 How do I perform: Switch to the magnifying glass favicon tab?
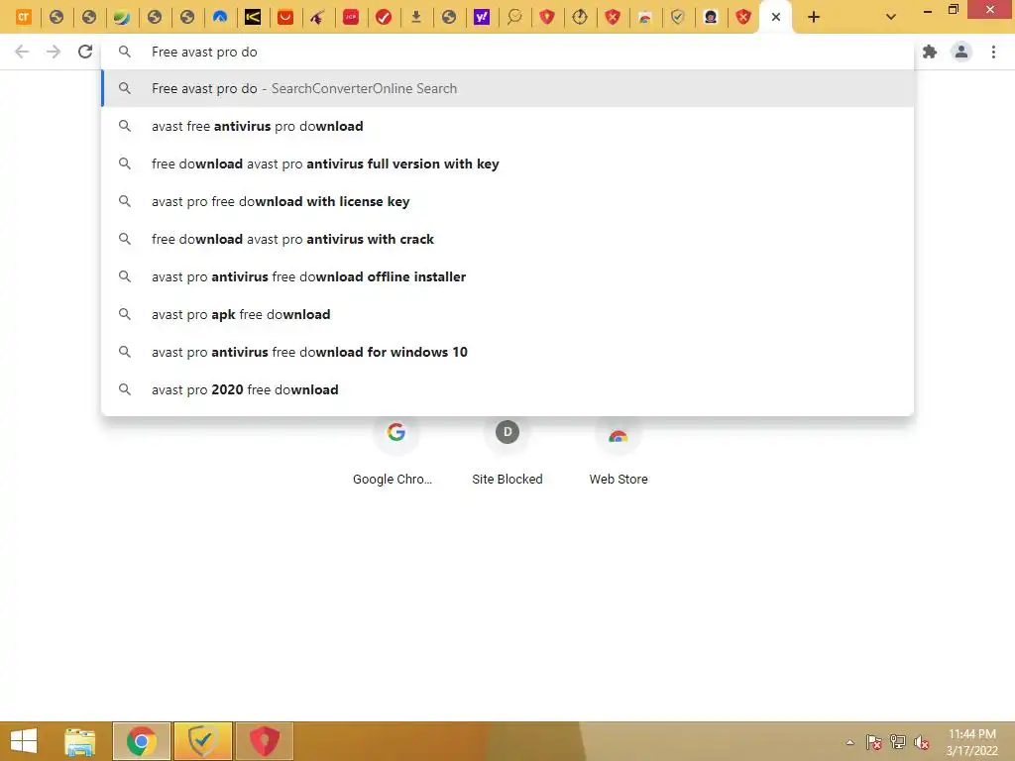click(x=514, y=17)
